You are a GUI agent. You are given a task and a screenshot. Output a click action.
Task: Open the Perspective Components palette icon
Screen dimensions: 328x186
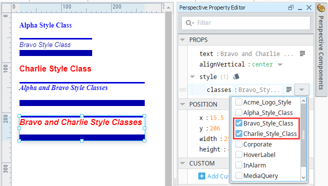(321, 8)
